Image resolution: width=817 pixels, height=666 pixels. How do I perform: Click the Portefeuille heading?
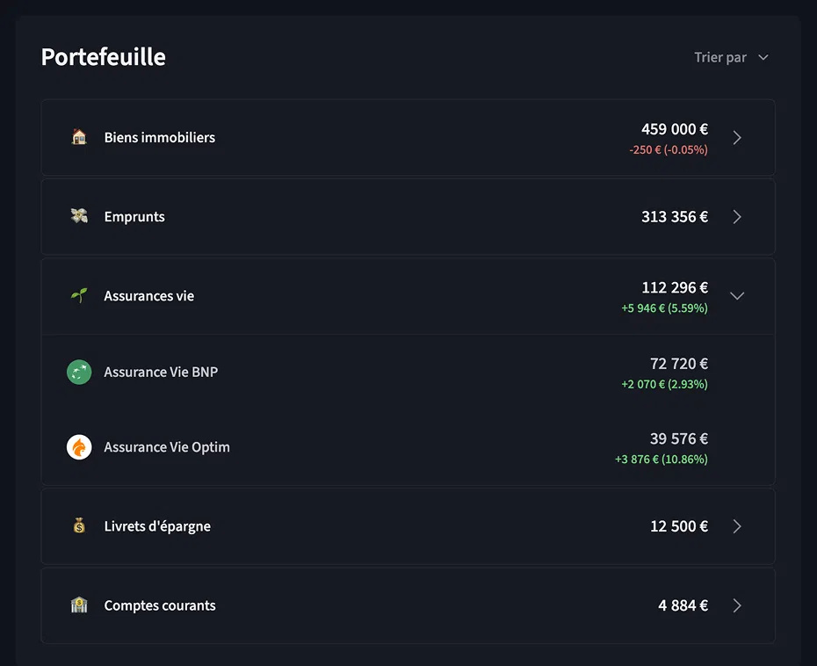[x=103, y=57]
